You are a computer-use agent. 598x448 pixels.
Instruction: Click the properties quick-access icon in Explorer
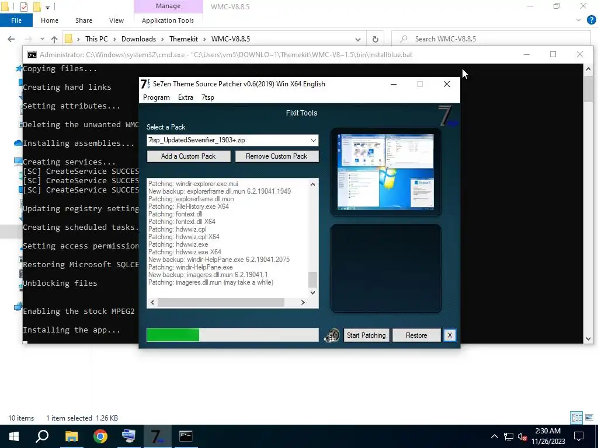(24, 6)
